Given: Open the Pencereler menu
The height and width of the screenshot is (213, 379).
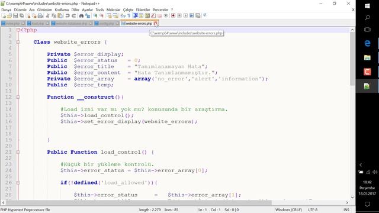Looking at the screenshot, I should pos(160,9).
